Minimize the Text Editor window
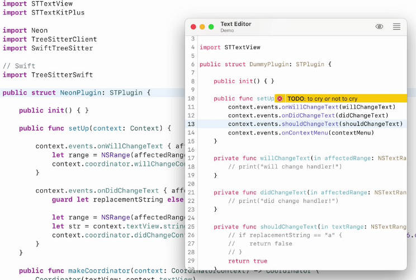Viewport: 416px width, 280px height. point(202,27)
